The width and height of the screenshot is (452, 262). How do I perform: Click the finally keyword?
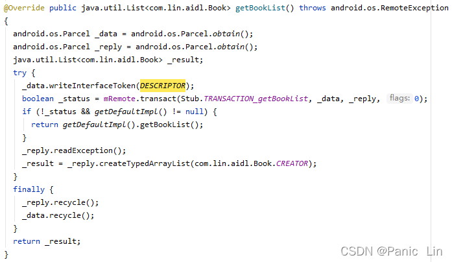pos(29,189)
